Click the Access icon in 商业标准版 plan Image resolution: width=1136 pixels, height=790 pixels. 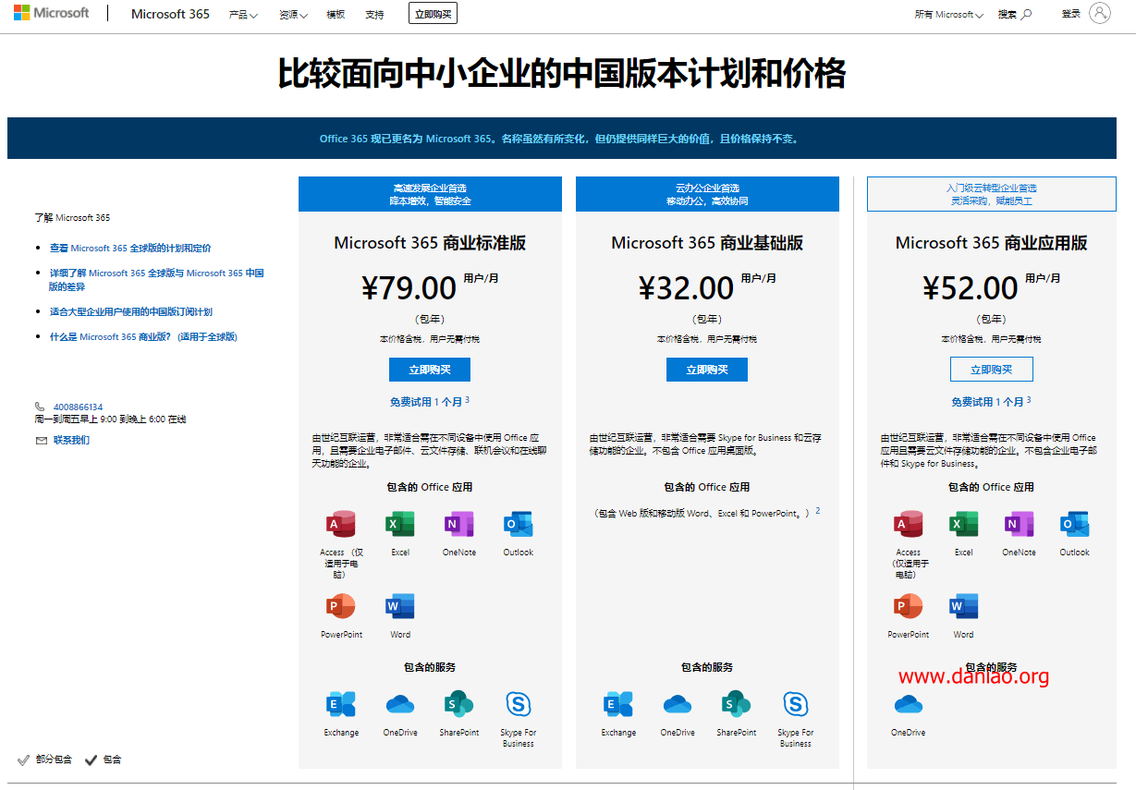[x=341, y=524]
